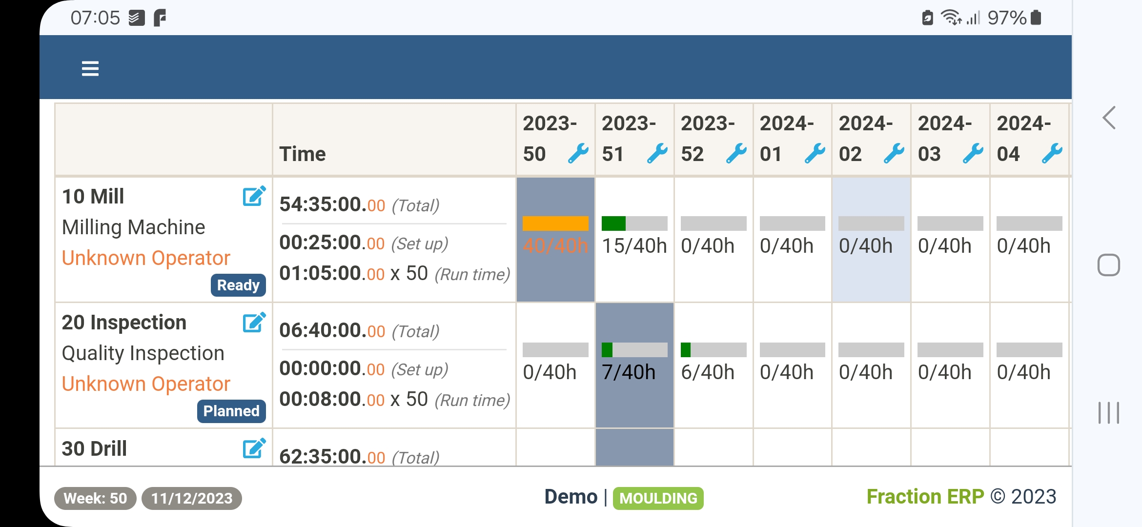Click the wrench icon for week 2024-01
The width and height of the screenshot is (1142, 527).
[815, 154]
